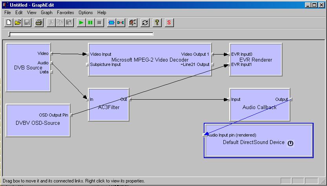Play the filter graph
The height and width of the screenshot is (186, 327).
tap(81, 22)
